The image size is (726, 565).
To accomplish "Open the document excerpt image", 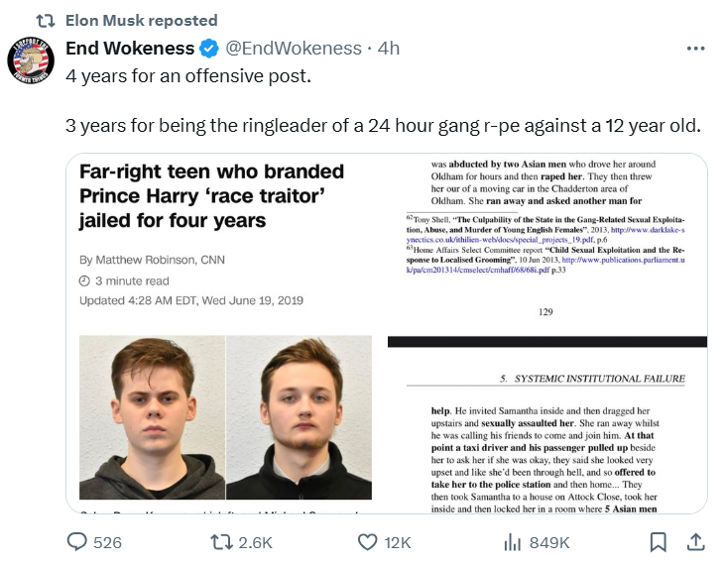I will point(547,333).
